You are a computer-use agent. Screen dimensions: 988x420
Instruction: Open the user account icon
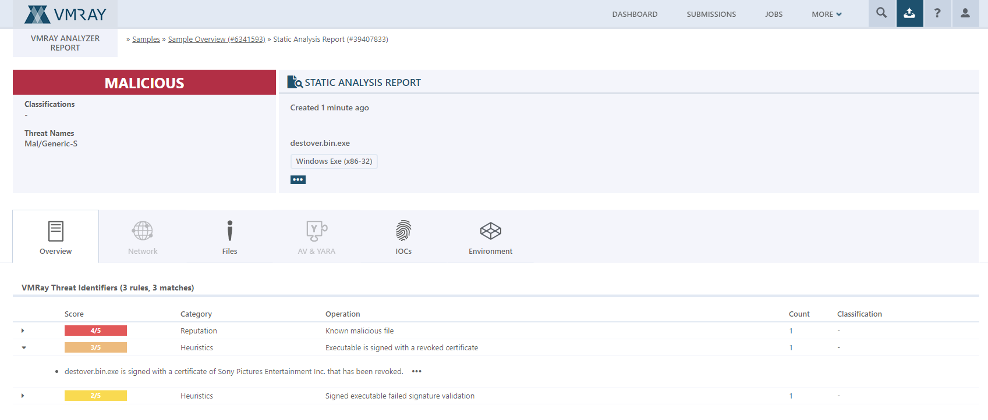pos(965,13)
